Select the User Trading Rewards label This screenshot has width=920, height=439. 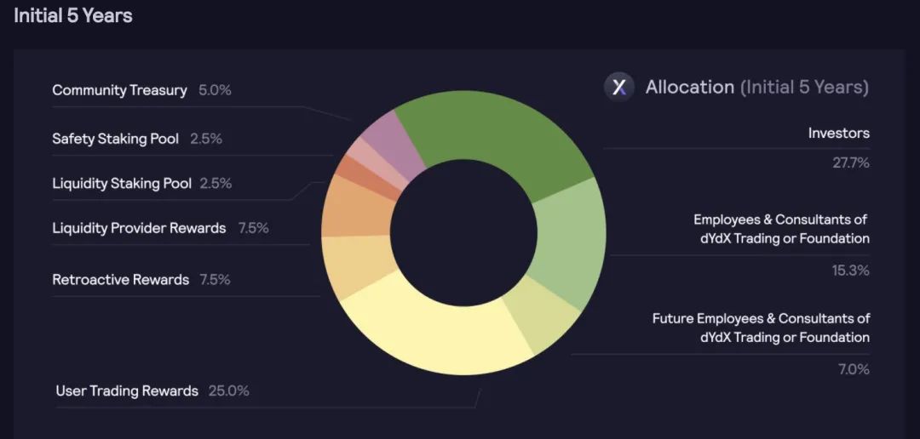click(x=127, y=391)
